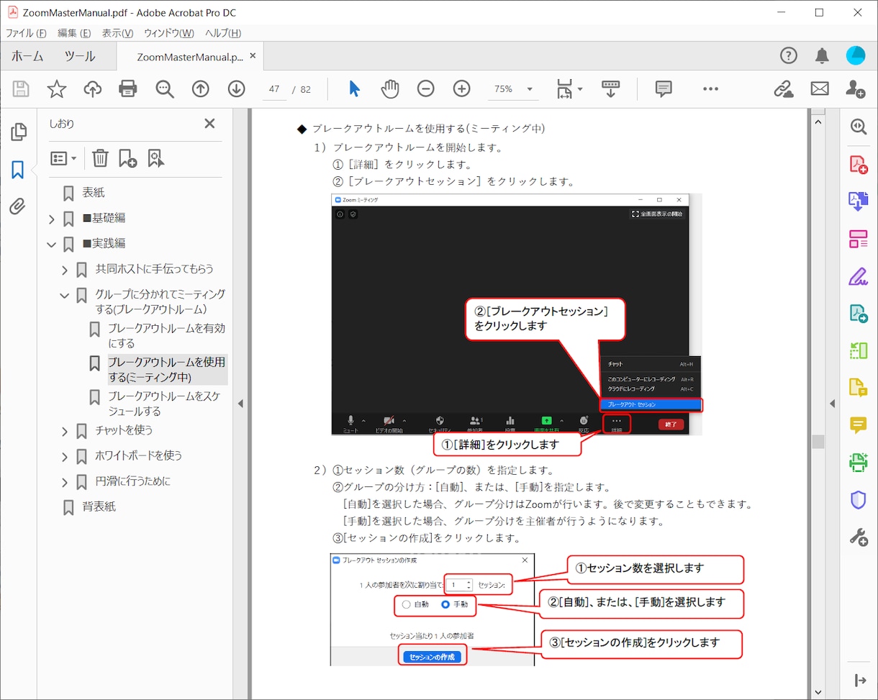Open the find text magnifier

165,88
